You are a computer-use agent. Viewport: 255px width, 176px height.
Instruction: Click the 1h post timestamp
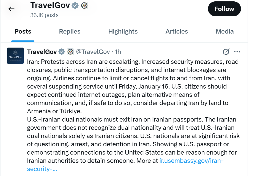(x=118, y=52)
